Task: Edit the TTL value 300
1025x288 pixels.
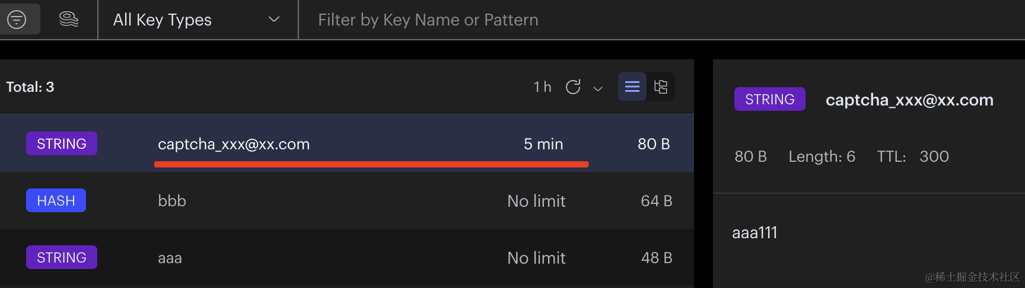Action: (934, 156)
